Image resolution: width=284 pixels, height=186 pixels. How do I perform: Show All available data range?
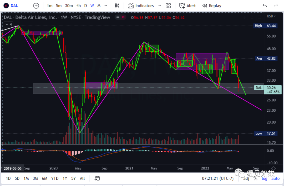coord(82,179)
